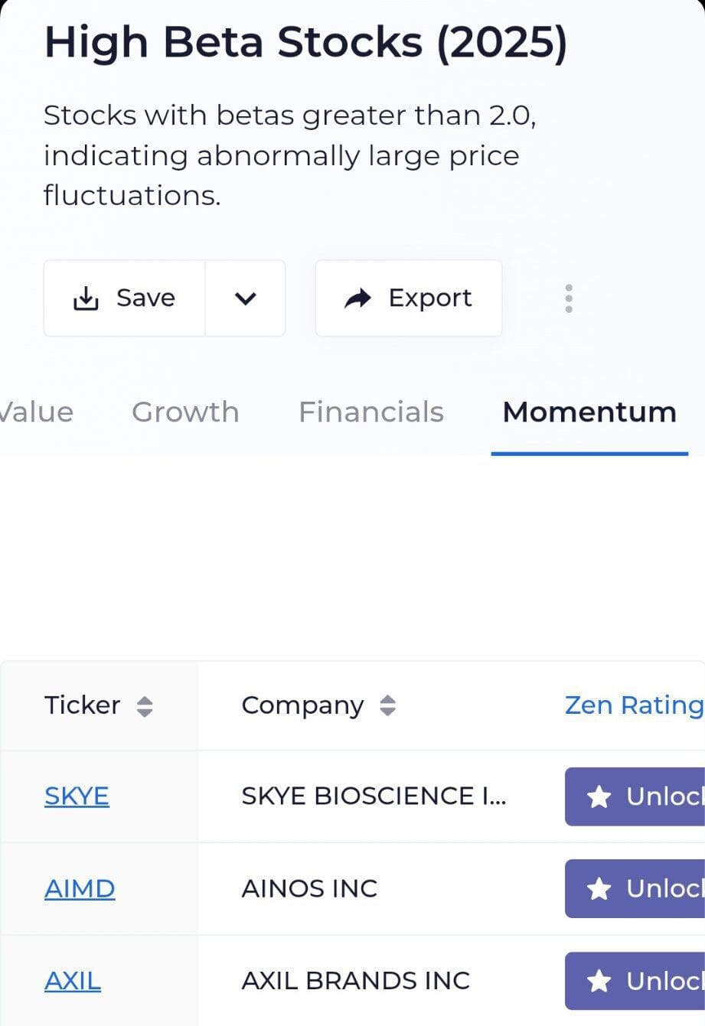This screenshot has height=1026, width=705.
Task: Open the AXIL ticker link
Action: (x=73, y=981)
